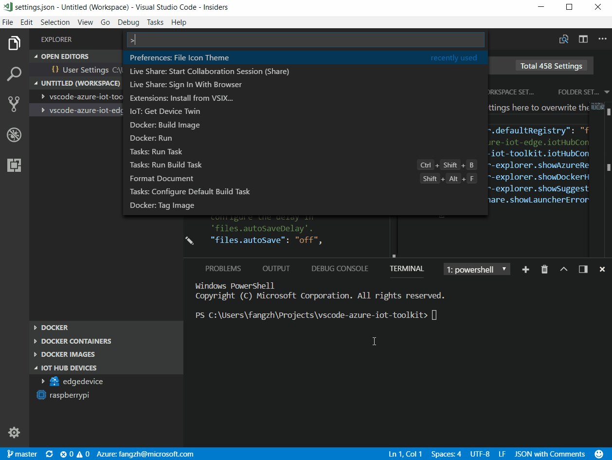
Task: Open a new terminal with the plus icon
Action: pyautogui.click(x=525, y=269)
